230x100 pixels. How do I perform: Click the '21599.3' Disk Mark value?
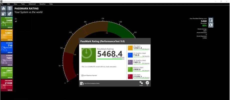137,77
